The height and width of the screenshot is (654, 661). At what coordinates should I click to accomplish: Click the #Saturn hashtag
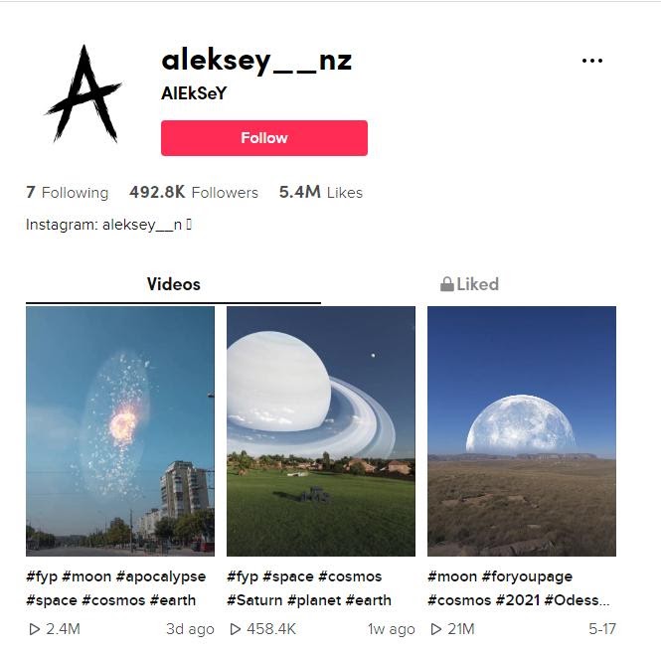pyautogui.click(x=254, y=600)
